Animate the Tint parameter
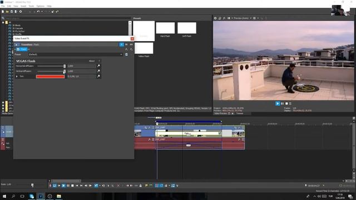Viewport: 356px width, 200px height. pos(98,77)
